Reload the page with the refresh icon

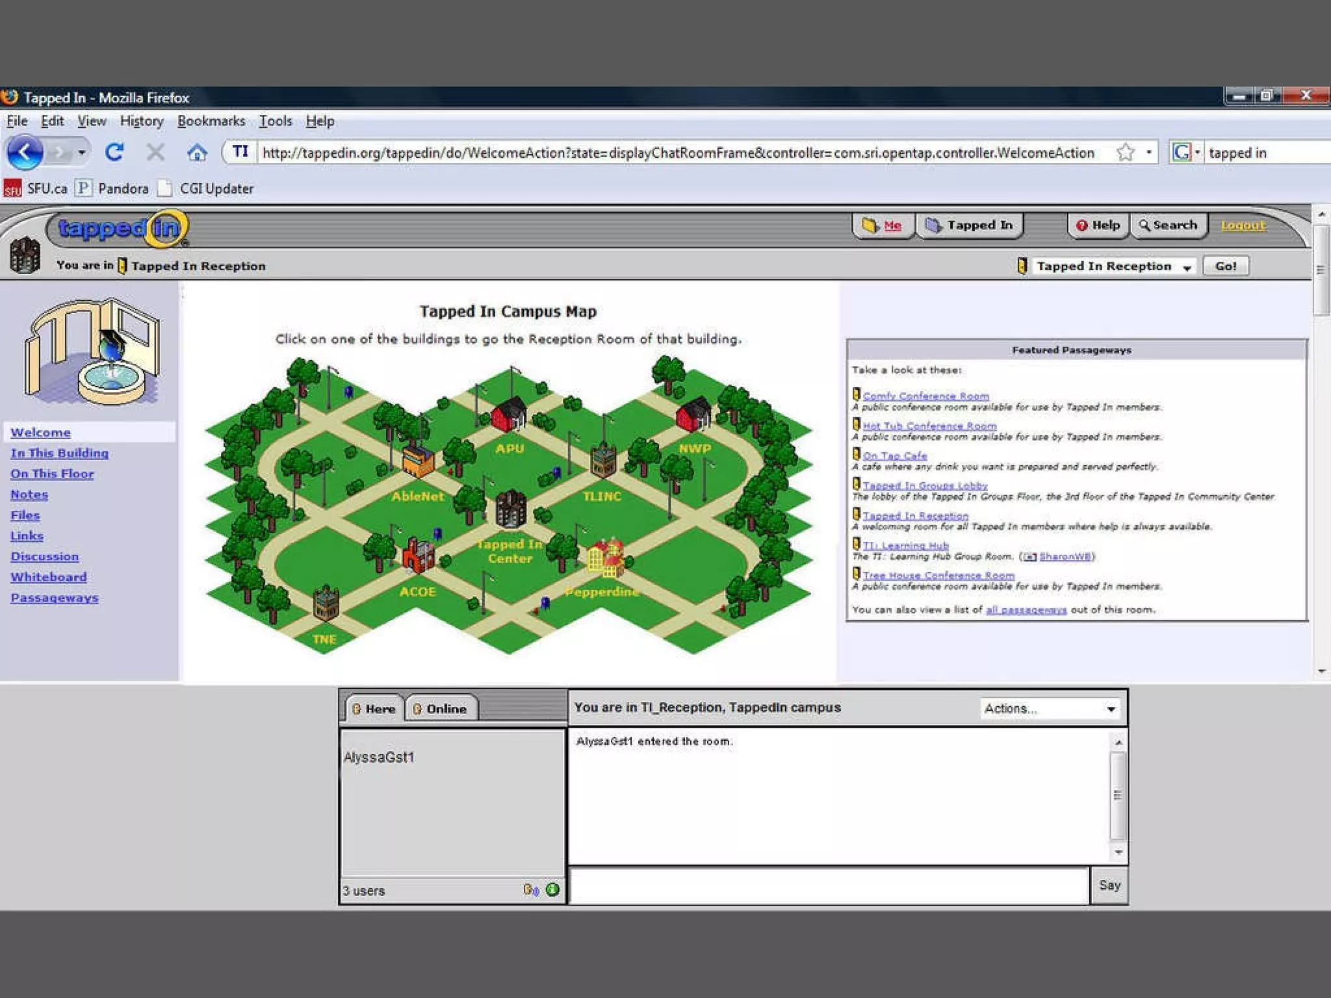click(114, 153)
